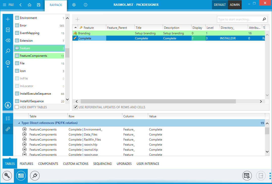
Task: Switch to the Custom Actions tab
Action: click(76, 164)
